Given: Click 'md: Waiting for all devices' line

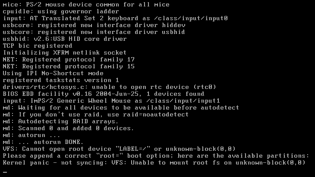Looking at the screenshot, I should pyautogui.click(x=121, y=107).
